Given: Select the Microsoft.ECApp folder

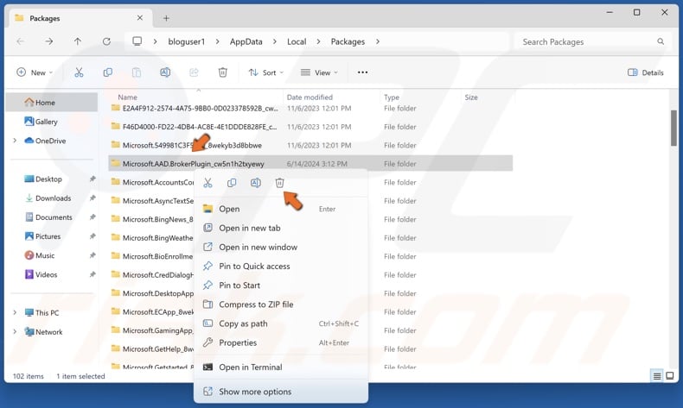Looking at the screenshot, I should 151,312.
